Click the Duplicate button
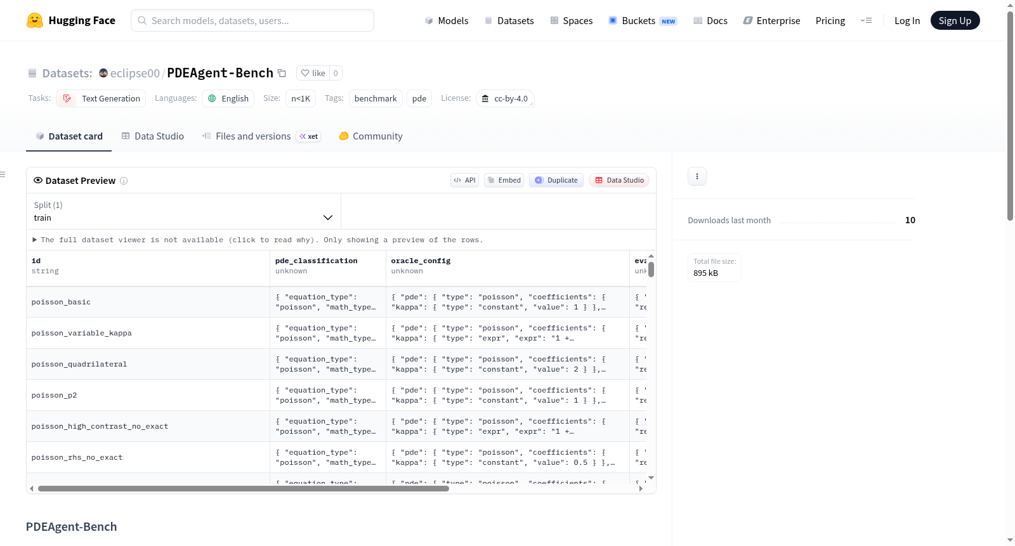1015x546 pixels. (x=556, y=180)
